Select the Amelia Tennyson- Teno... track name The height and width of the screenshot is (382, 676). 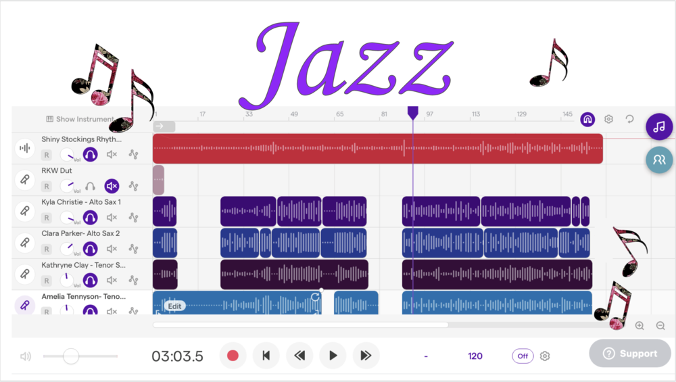[x=84, y=297]
